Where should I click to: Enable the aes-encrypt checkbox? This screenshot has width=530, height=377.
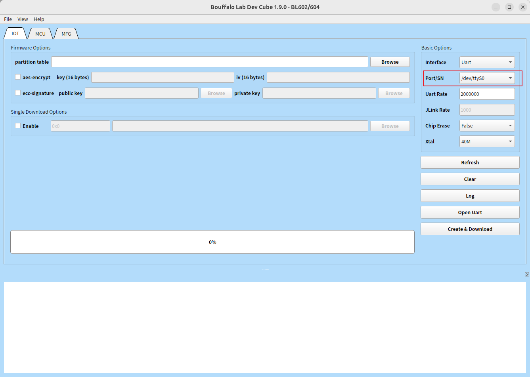click(x=18, y=77)
